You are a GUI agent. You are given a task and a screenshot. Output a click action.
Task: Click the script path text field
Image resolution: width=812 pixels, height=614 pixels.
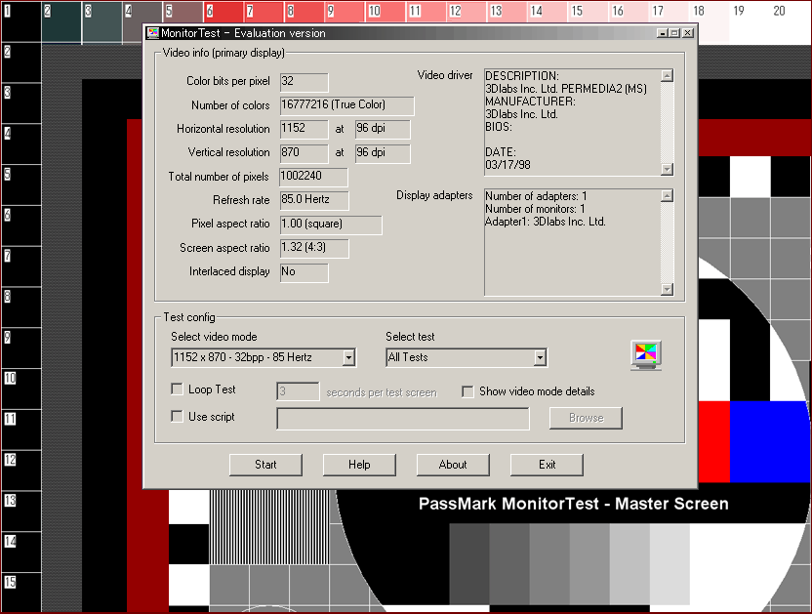[x=403, y=419]
